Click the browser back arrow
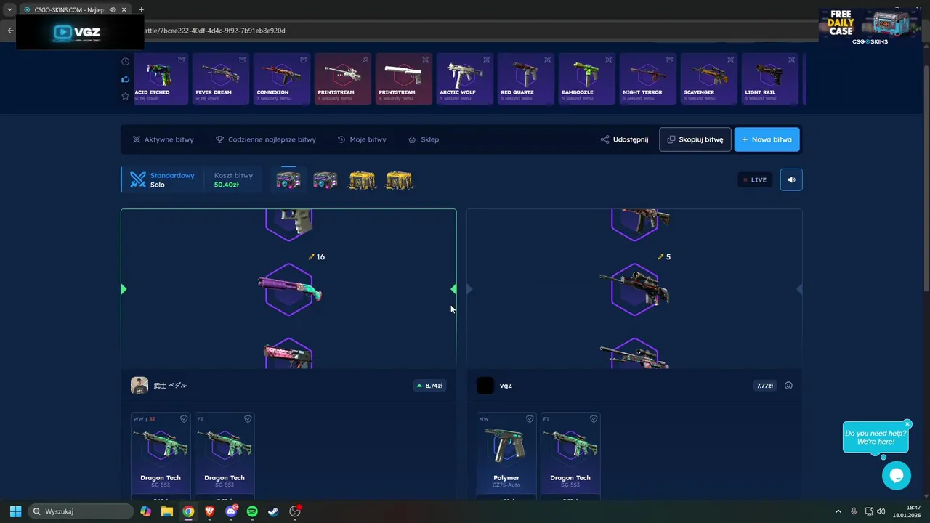Screen dimensions: 930x523 [10, 31]
